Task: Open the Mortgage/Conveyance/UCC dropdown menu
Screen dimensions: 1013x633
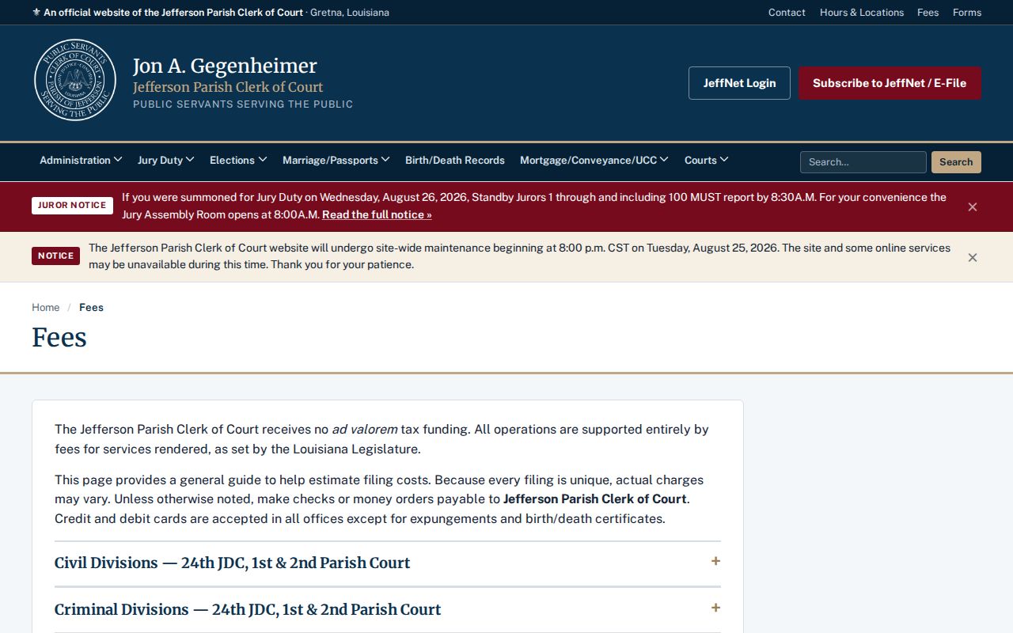Action: pos(594,160)
